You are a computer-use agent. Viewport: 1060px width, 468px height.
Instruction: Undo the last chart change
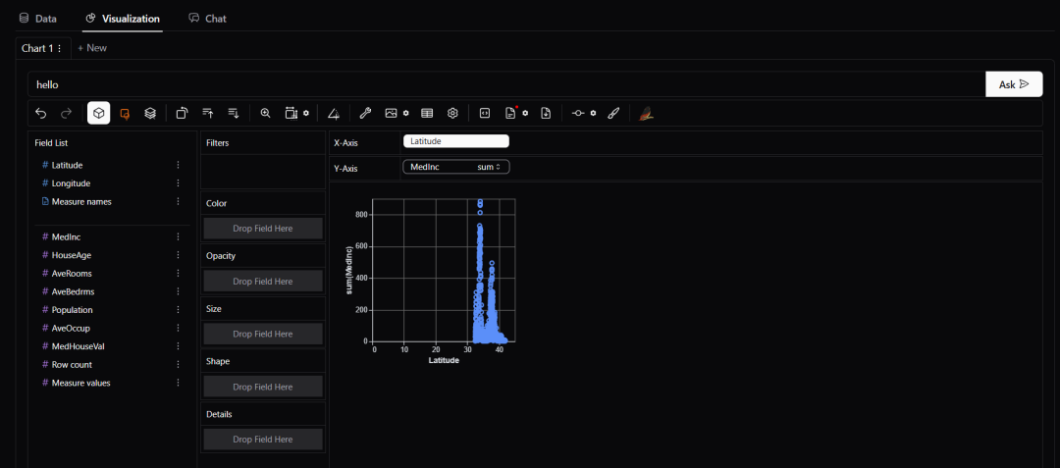click(x=41, y=114)
